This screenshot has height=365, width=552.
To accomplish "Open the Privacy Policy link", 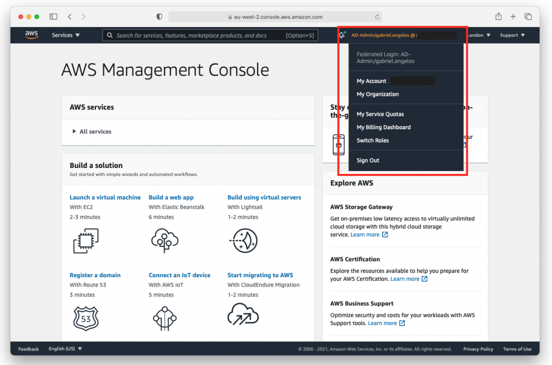I will coord(478,349).
